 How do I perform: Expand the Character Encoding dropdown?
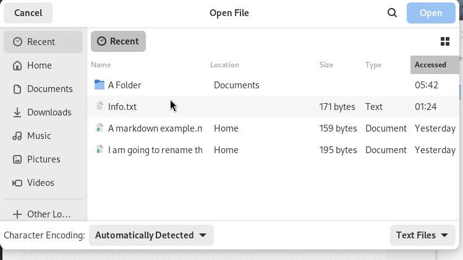(x=151, y=235)
